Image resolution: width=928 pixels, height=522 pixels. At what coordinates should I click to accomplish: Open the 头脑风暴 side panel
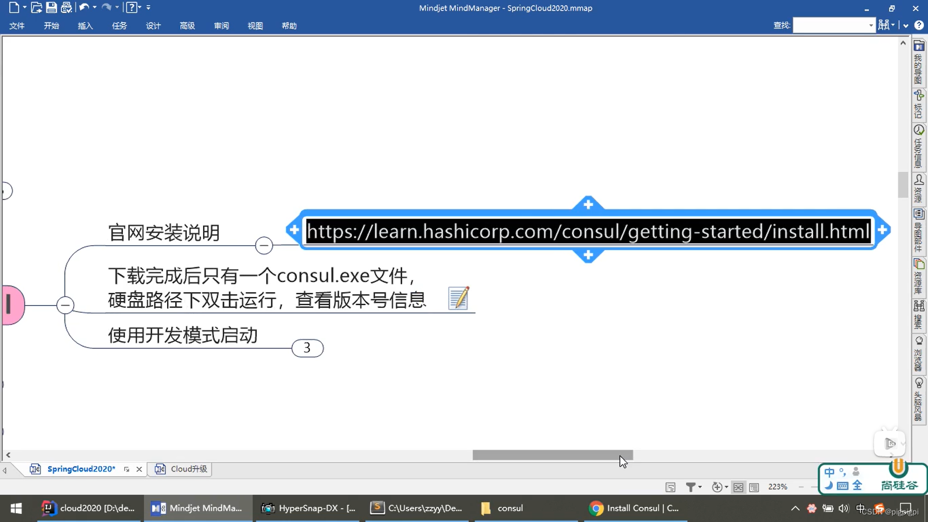point(919,400)
